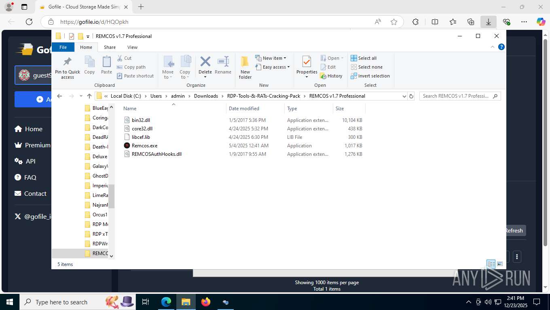
Task: Select the Remcos.exe application
Action: click(x=144, y=146)
